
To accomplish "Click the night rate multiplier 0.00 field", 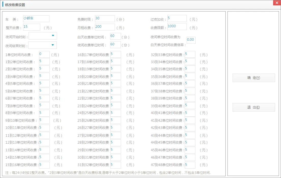I will pyautogui.click(x=191, y=40).
